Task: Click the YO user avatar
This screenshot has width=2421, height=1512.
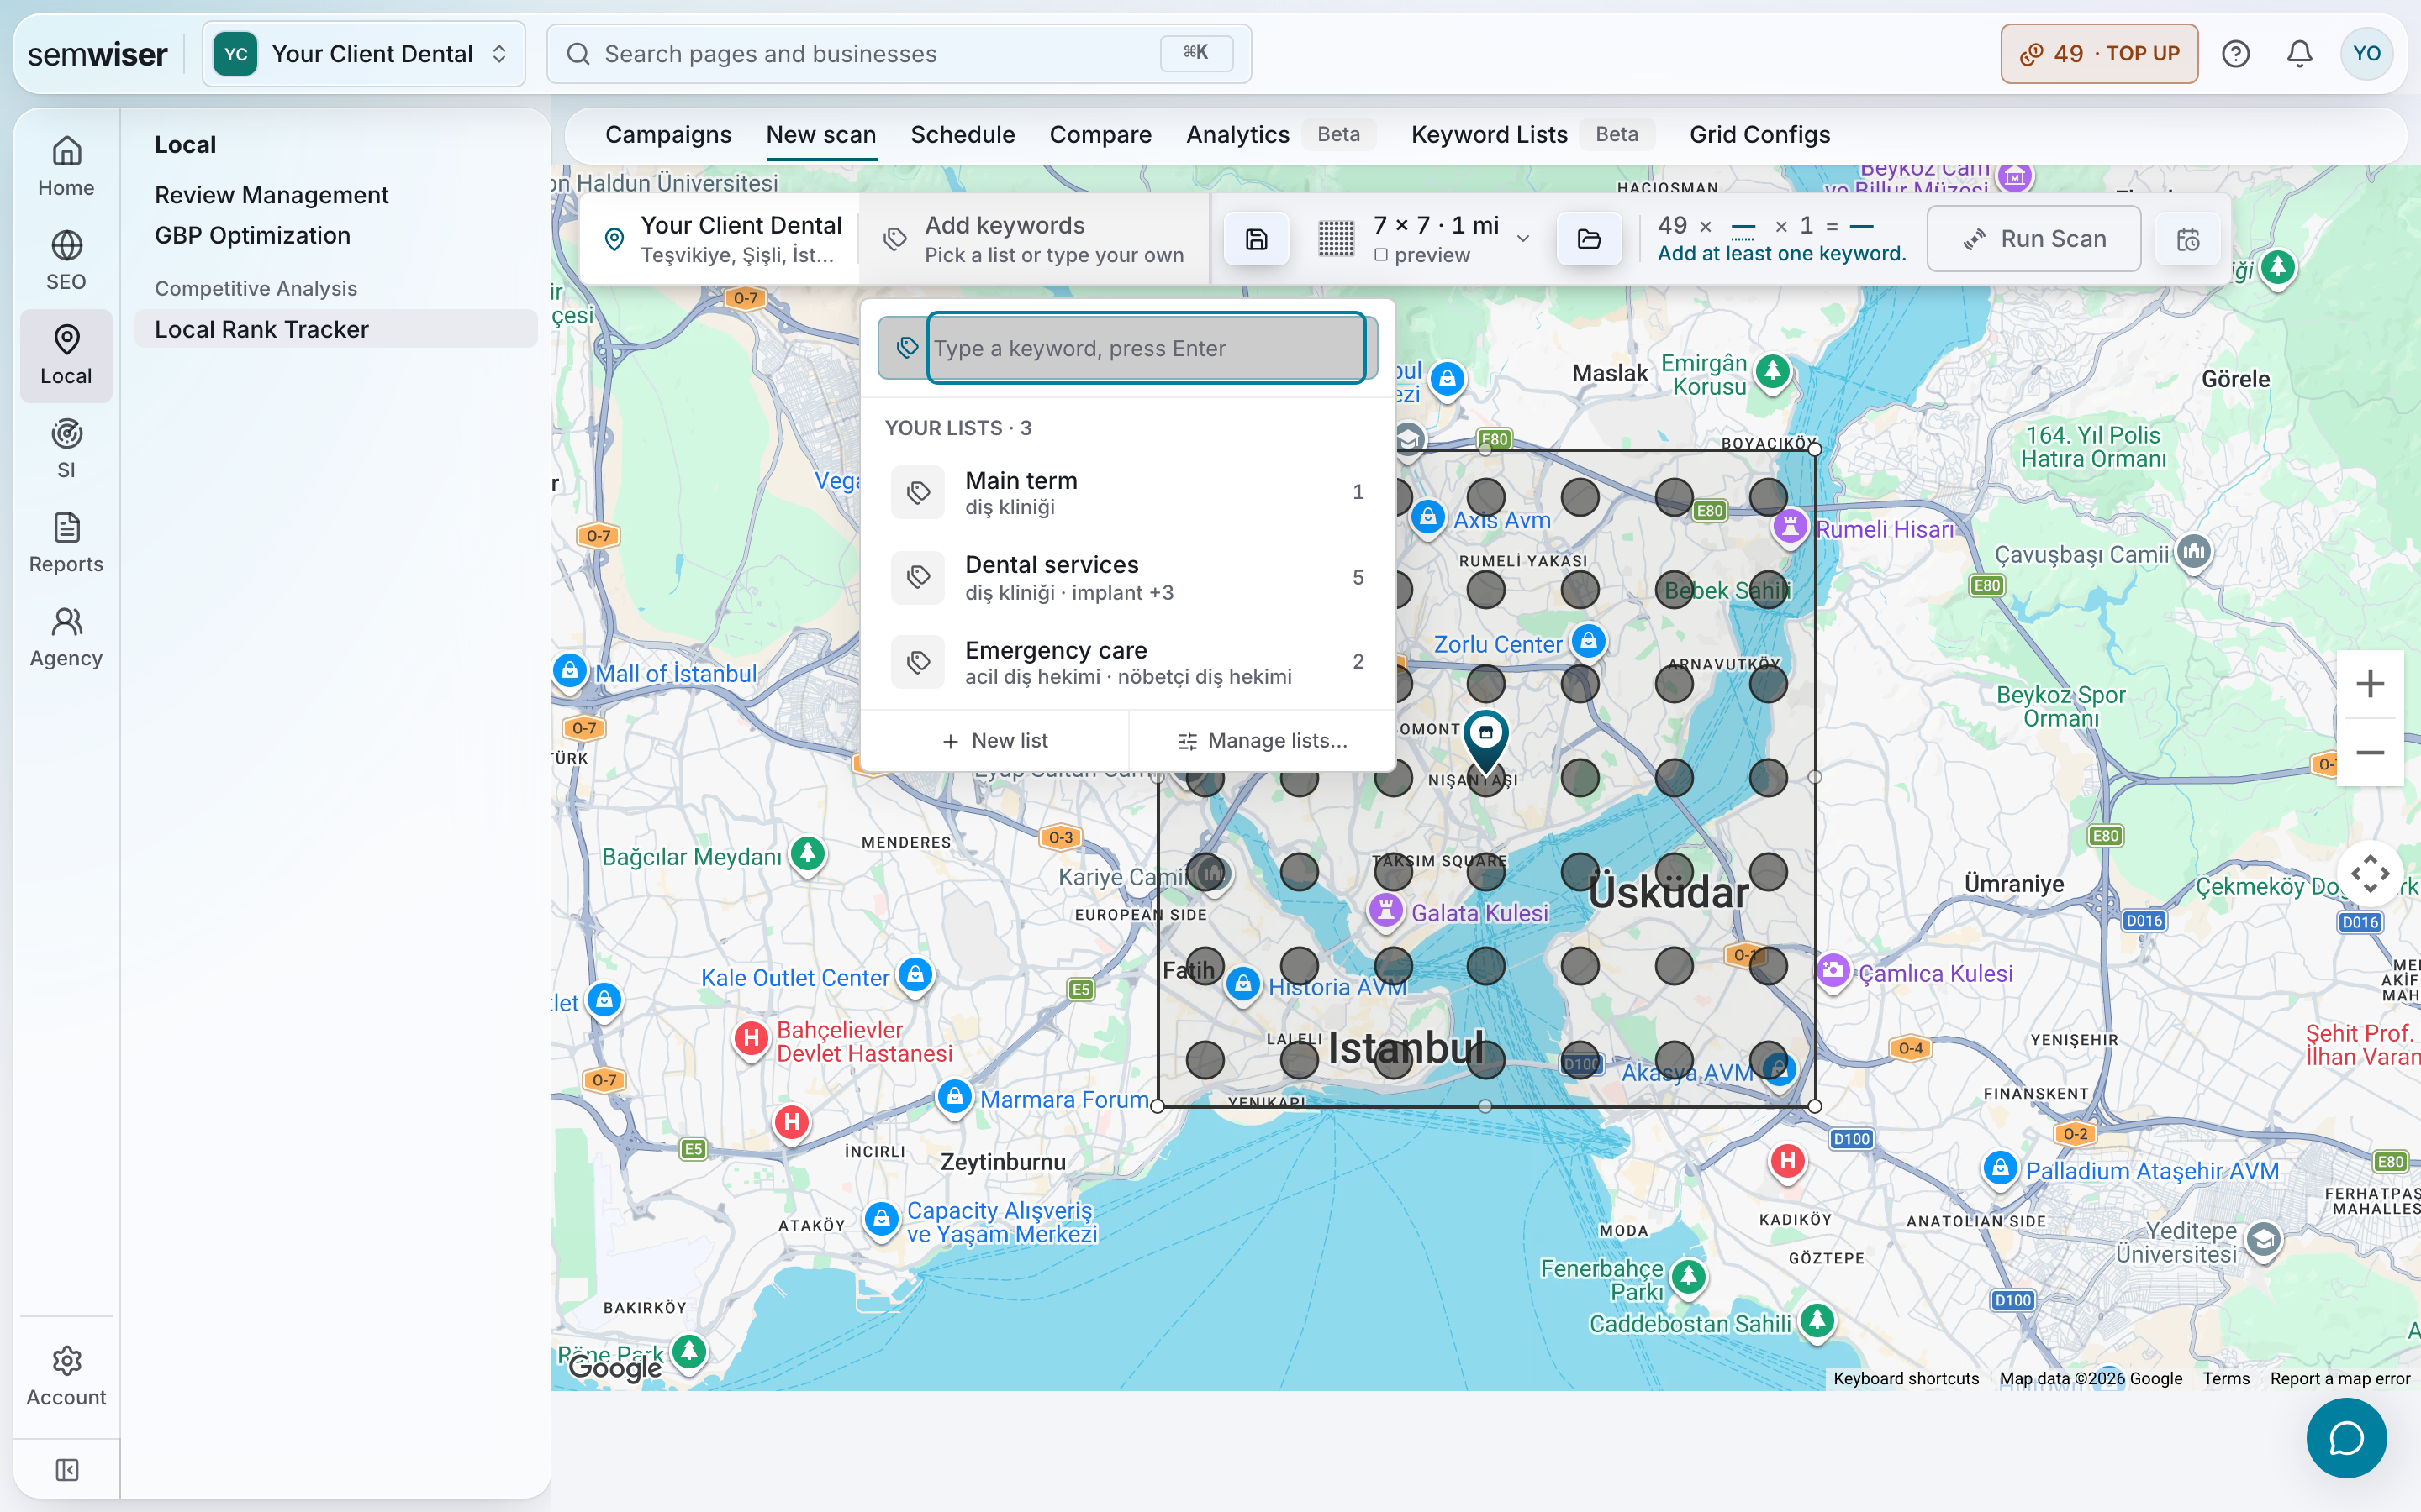Action: pyautogui.click(x=2366, y=54)
